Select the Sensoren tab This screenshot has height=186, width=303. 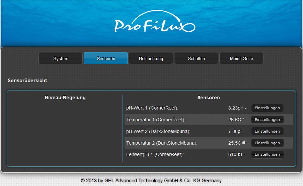tap(106, 58)
